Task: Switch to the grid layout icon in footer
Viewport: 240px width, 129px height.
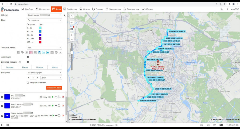Action: 8,125
